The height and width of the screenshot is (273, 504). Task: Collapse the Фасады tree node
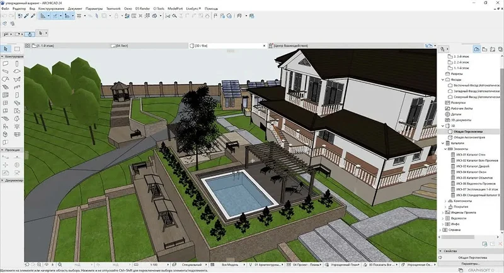444,80
